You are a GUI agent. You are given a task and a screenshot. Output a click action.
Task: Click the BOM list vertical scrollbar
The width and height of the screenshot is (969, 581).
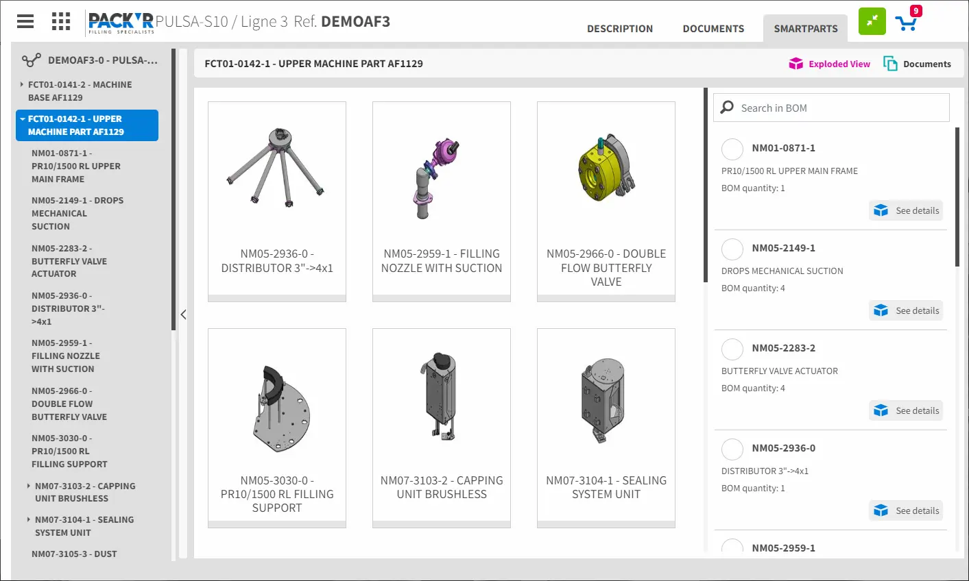click(x=957, y=197)
